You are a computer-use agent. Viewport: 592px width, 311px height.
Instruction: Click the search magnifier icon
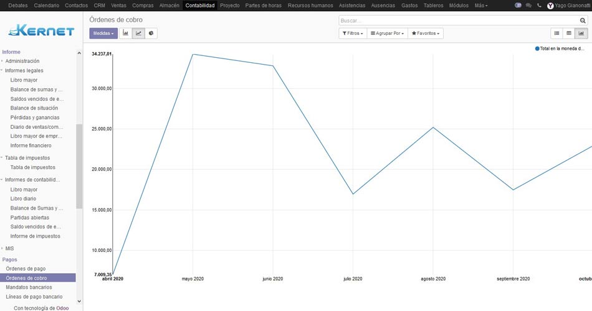pyautogui.click(x=583, y=21)
